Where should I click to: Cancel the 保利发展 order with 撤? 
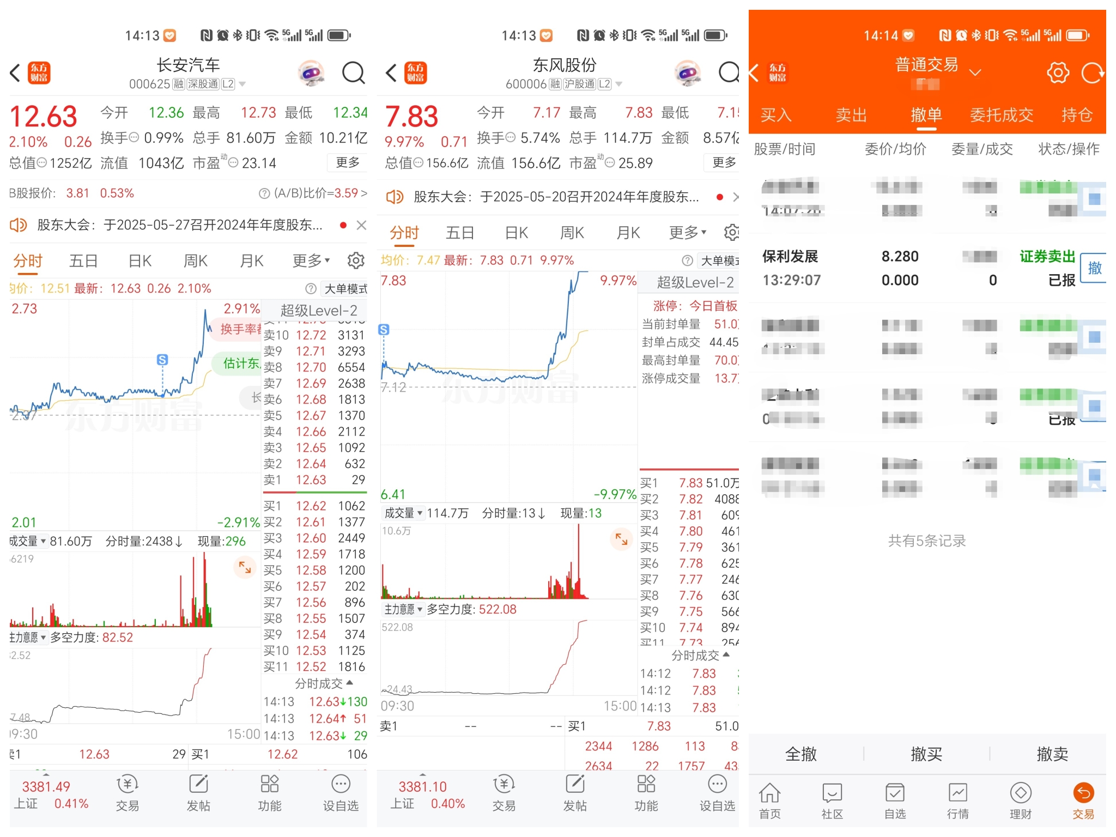[x=1094, y=268]
